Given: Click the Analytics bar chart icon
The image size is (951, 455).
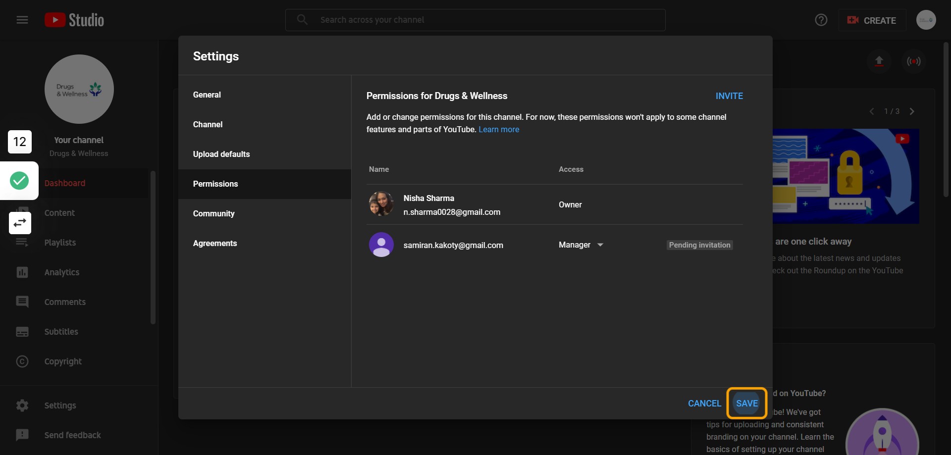Looking at the screenshot, I should [22, 272].
